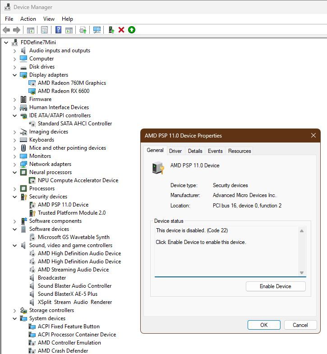Click OK in the properties dialog
This screenshot has width=327, height=354.
[x=264, y=325]
